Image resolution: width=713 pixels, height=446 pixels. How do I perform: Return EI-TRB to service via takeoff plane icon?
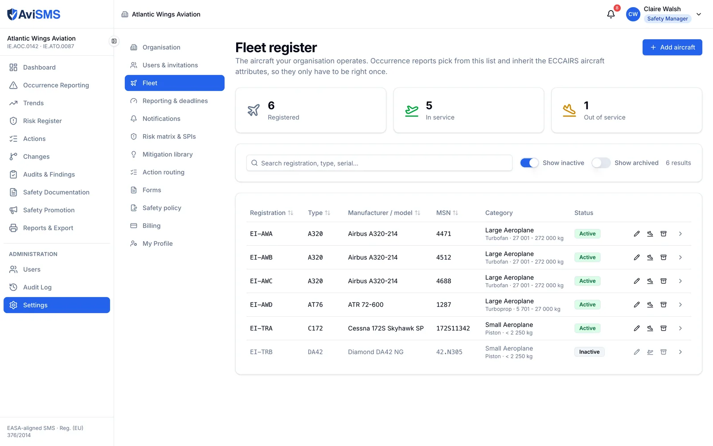tap(650, 352)
